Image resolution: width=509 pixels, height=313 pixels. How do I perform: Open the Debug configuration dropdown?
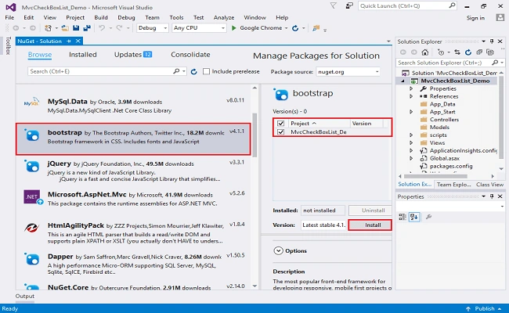(x=152, y=28)
